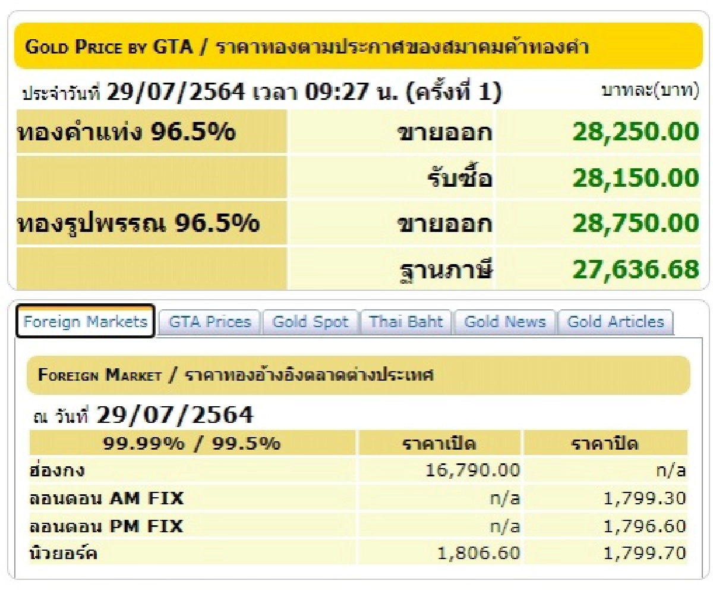This screenshot has width=713, height=590.
Task: Select the Thai Baht tab
Action: 406,322
